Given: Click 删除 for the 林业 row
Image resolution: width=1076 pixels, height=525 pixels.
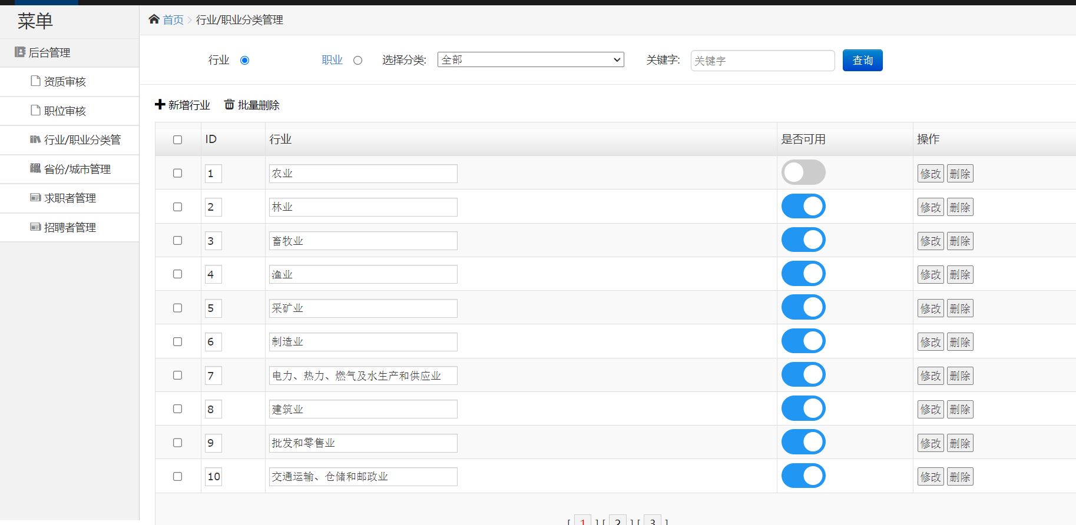Looking at the screenshot, I should coord(960,207).
